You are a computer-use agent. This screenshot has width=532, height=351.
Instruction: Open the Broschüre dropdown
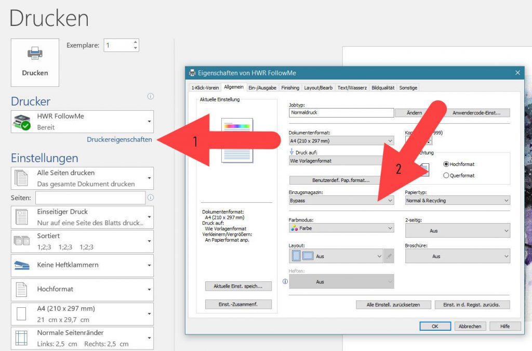coord(457,256)
